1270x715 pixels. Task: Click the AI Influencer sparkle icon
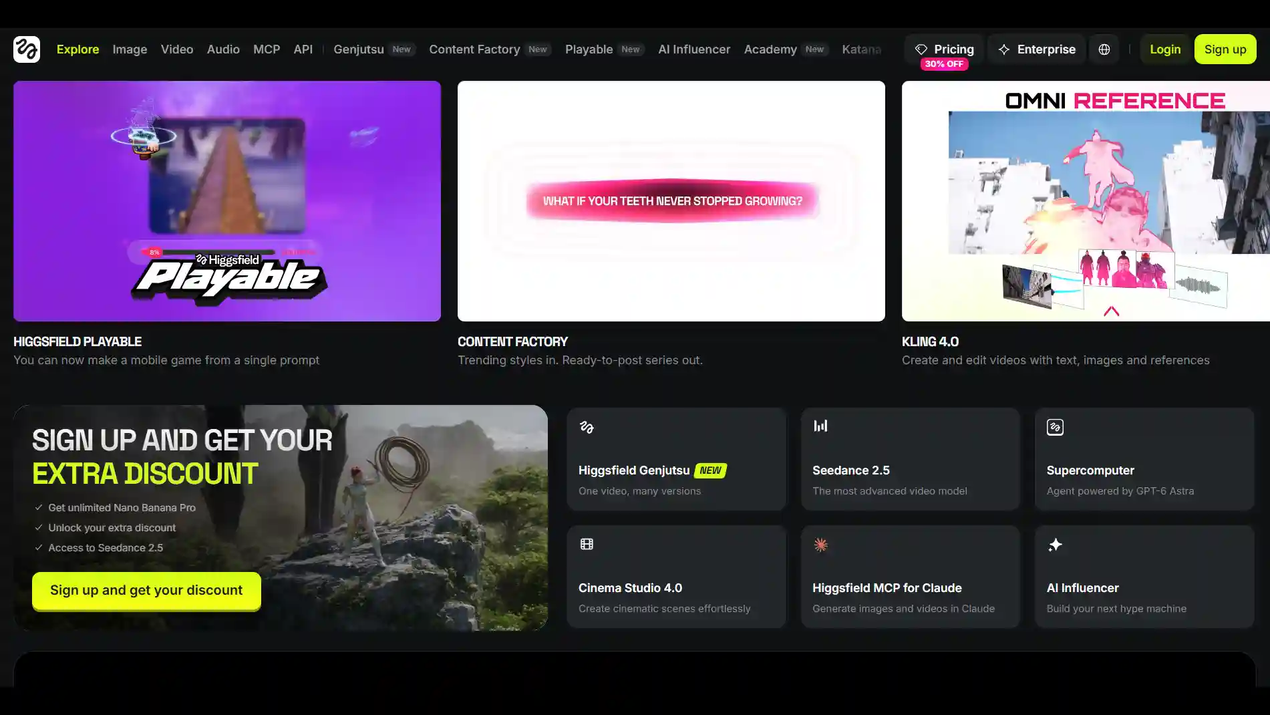coord(1055,545)
